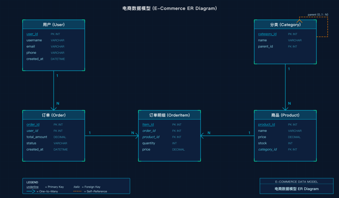This screenshot has width=339, height=198.
Task: Select the diagram title 电商数据模型 (E-Commerce ER Diagram)
Action: [x=169, y=8]
